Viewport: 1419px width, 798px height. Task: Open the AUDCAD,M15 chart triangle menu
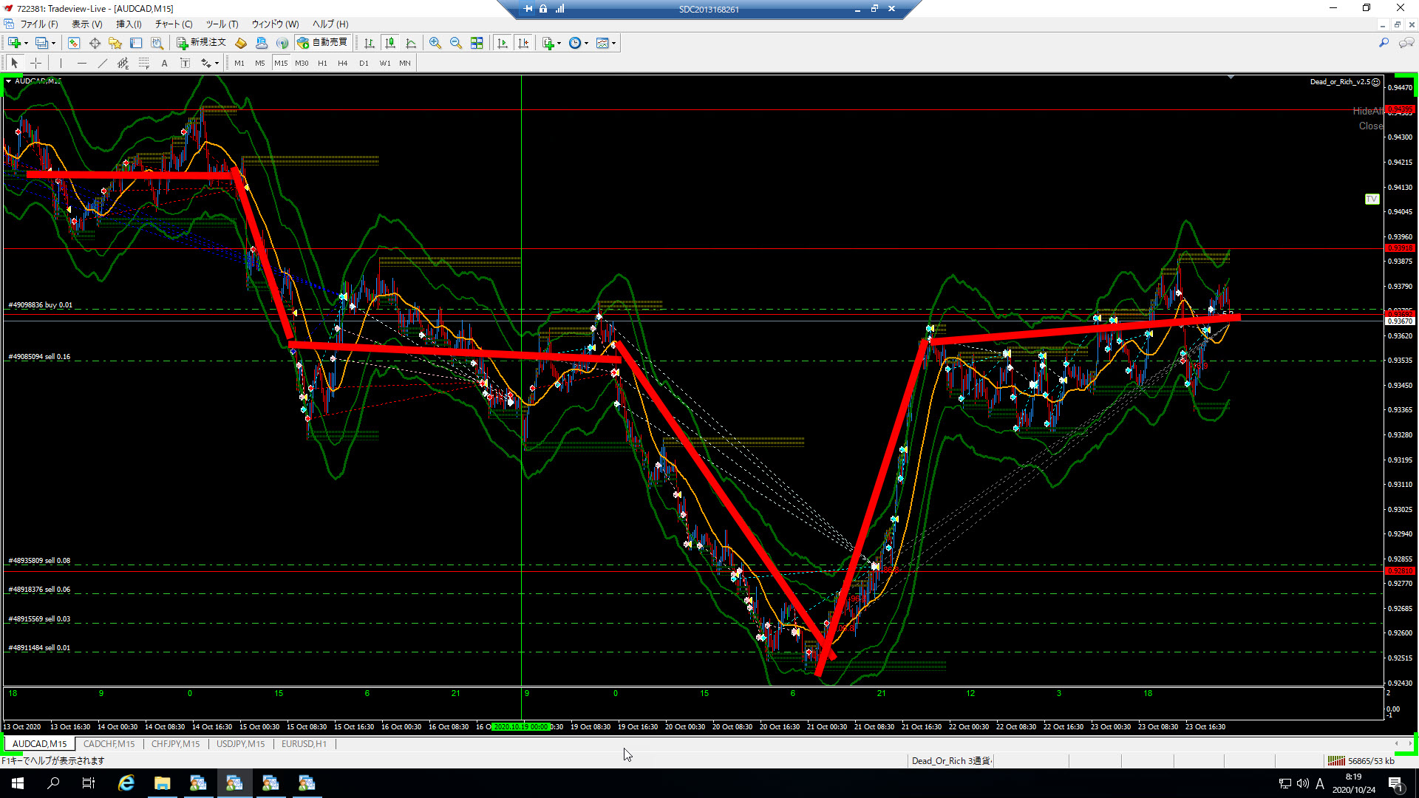pos(8,81)
